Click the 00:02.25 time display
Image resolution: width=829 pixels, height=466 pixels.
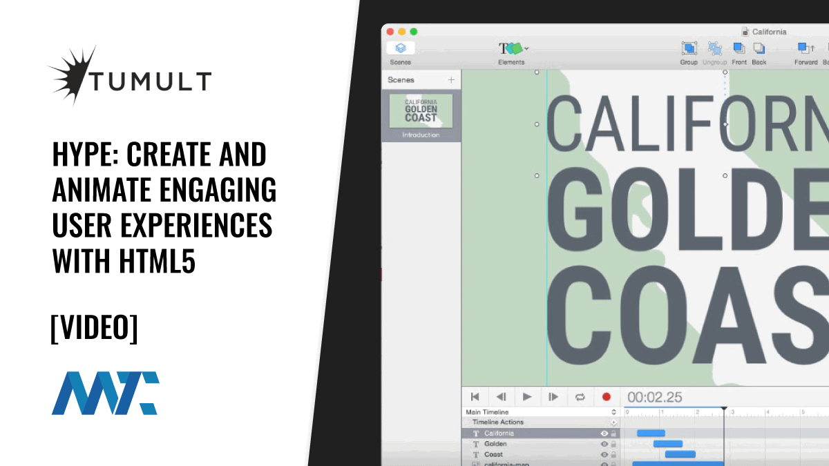tap(654, 397)
